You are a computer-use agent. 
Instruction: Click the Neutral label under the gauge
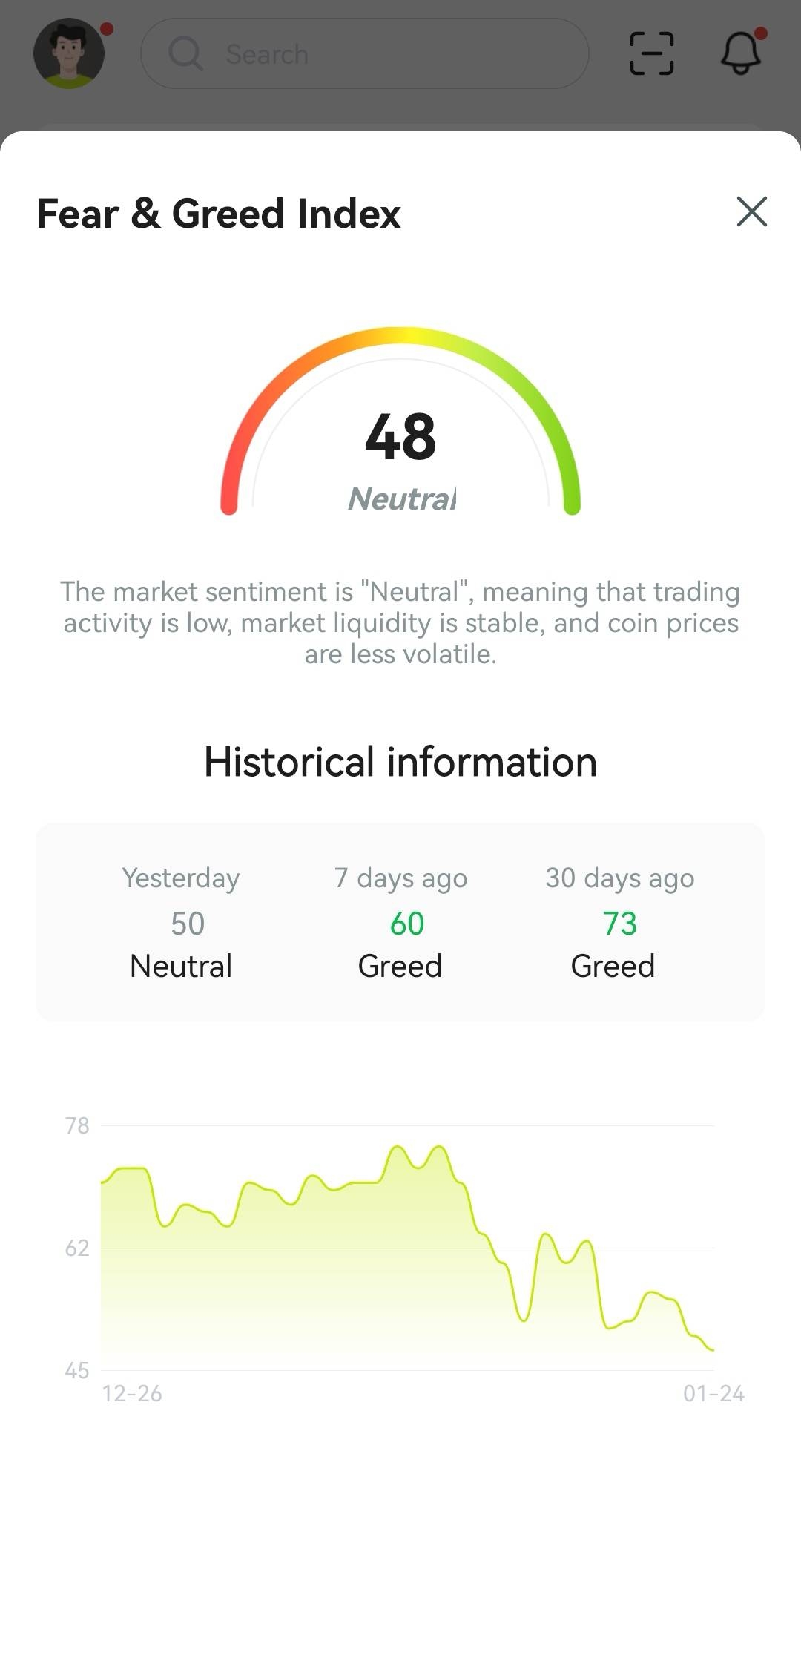[x=401, y=499]
